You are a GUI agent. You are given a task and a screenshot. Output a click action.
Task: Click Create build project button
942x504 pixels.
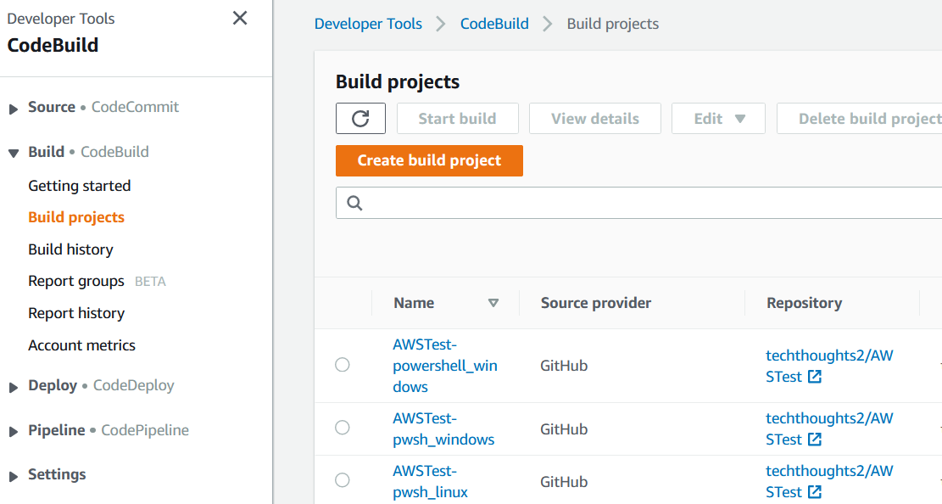point(430,160)
